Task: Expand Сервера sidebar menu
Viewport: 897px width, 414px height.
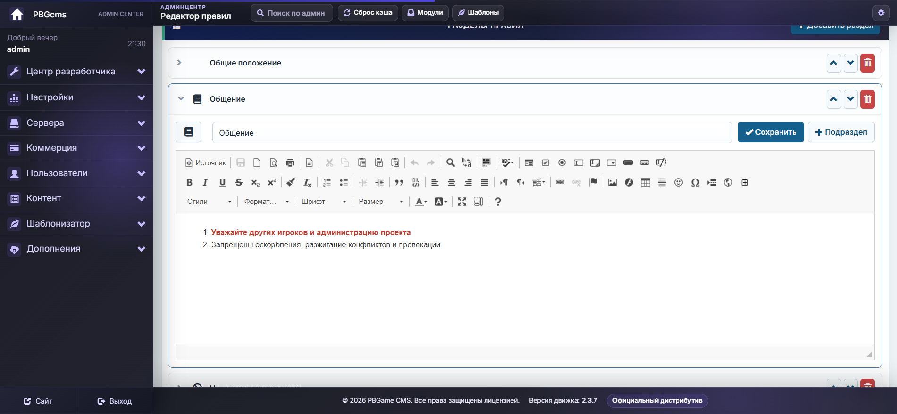Action: pos(76,123)
